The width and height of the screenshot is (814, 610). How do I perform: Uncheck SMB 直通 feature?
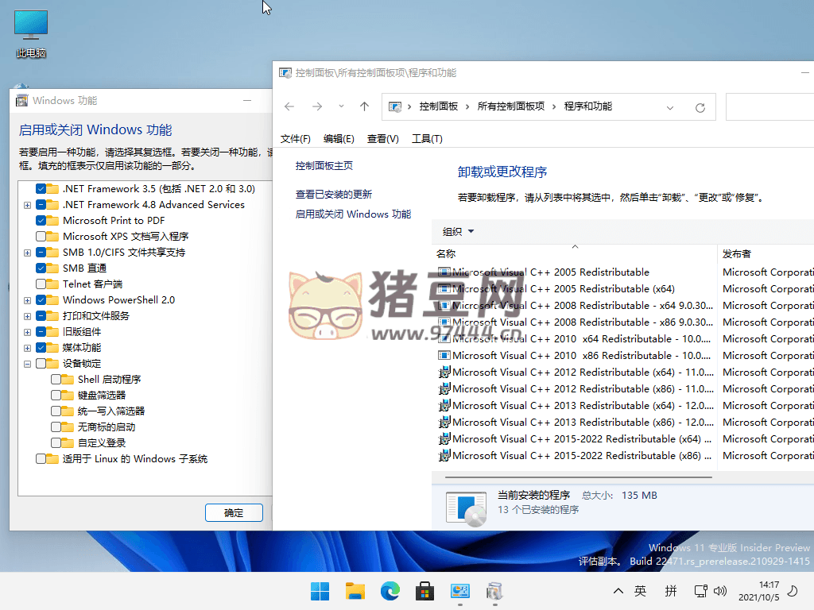(41, 268)
